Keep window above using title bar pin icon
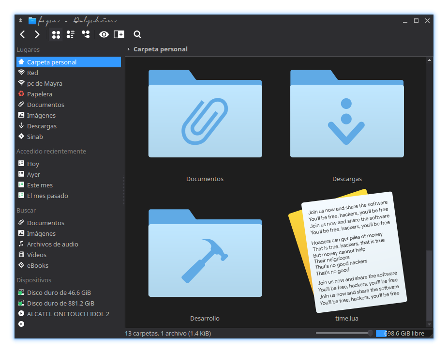This screenshot has height=353, width=448. [x=21, y=21]
